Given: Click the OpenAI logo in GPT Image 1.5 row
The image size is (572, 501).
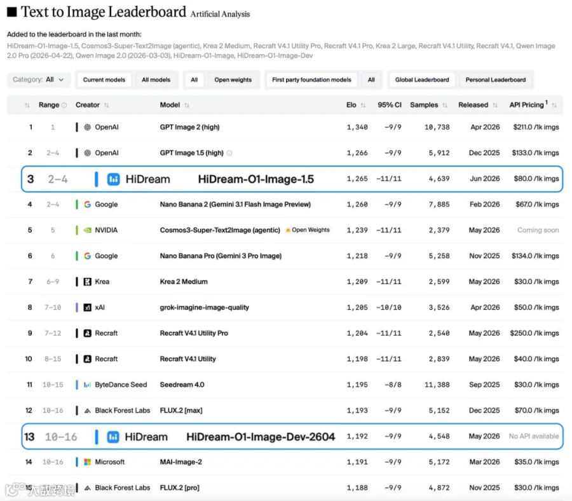Looking at the screenshot, I should [88, 153].
